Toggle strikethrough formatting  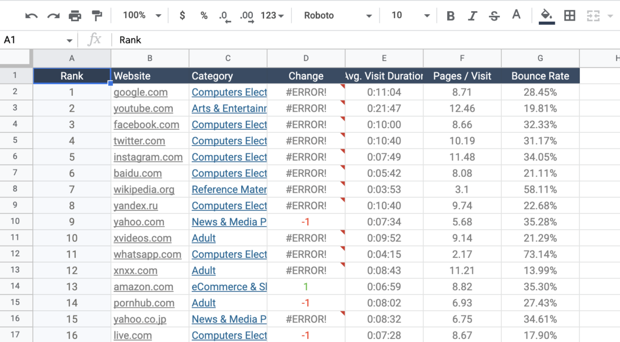[494, 15]
